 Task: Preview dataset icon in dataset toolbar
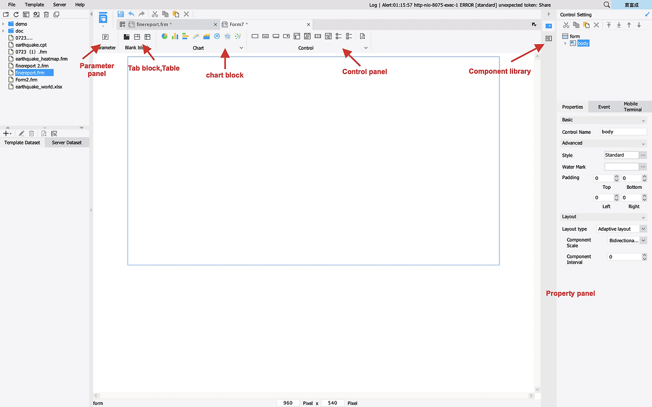44,133
